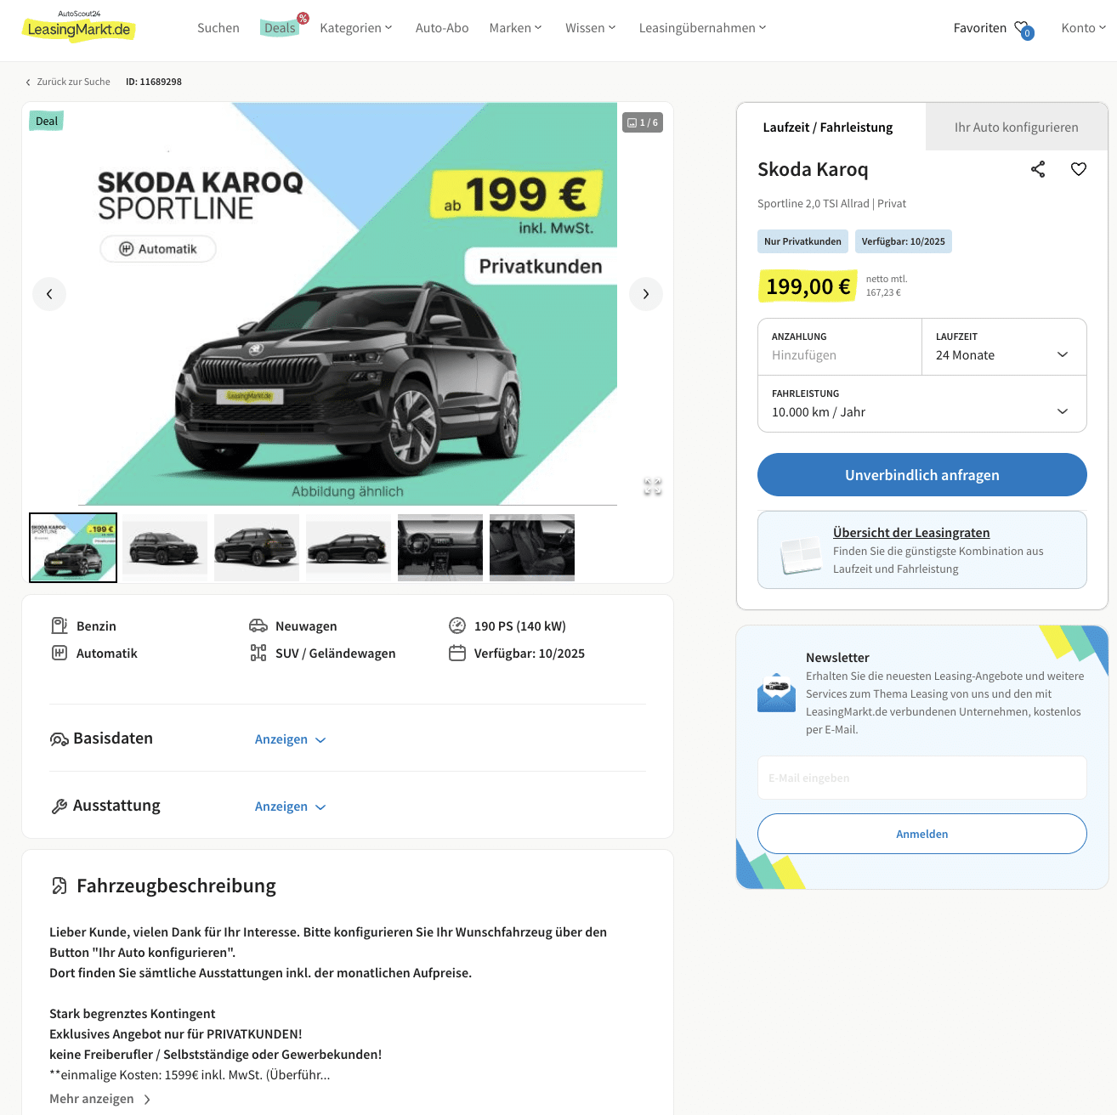
Task: Click the LeasingMarkt.de logo
Action: tap(78, 26)
